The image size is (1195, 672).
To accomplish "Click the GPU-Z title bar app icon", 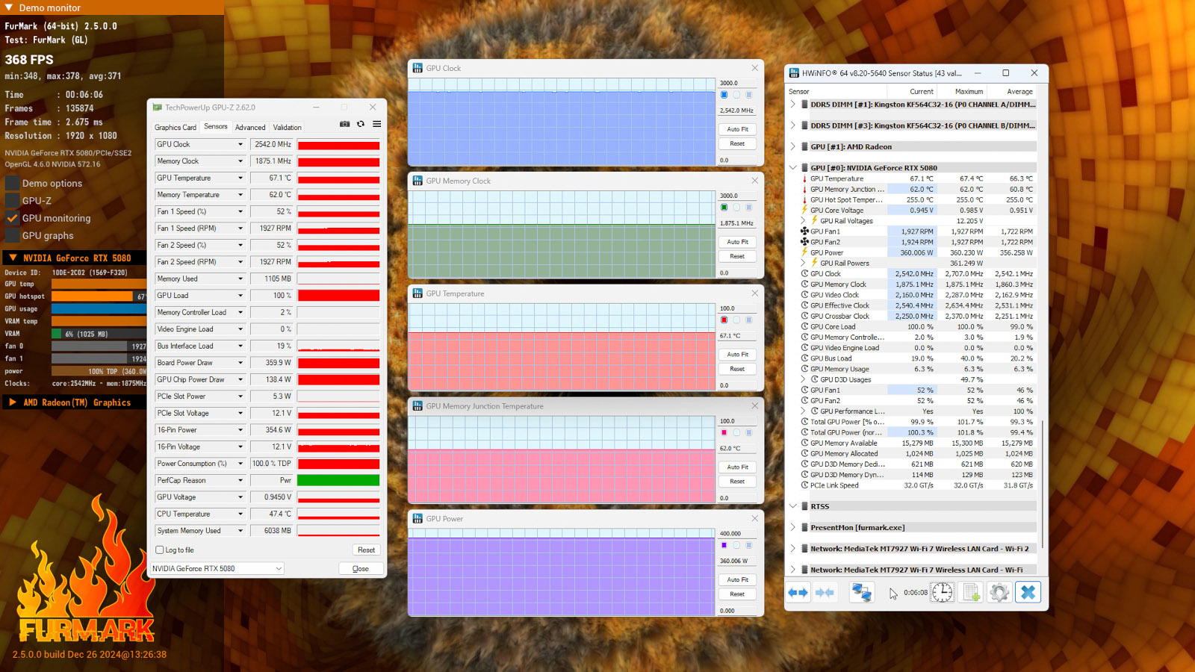I will (158, 108).
